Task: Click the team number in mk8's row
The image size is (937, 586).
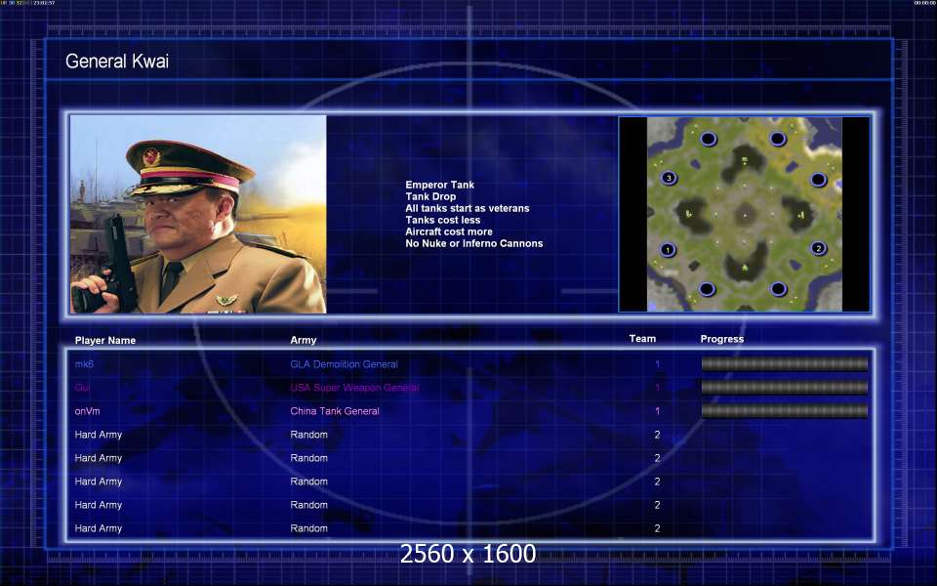Action: coord(657,363)
